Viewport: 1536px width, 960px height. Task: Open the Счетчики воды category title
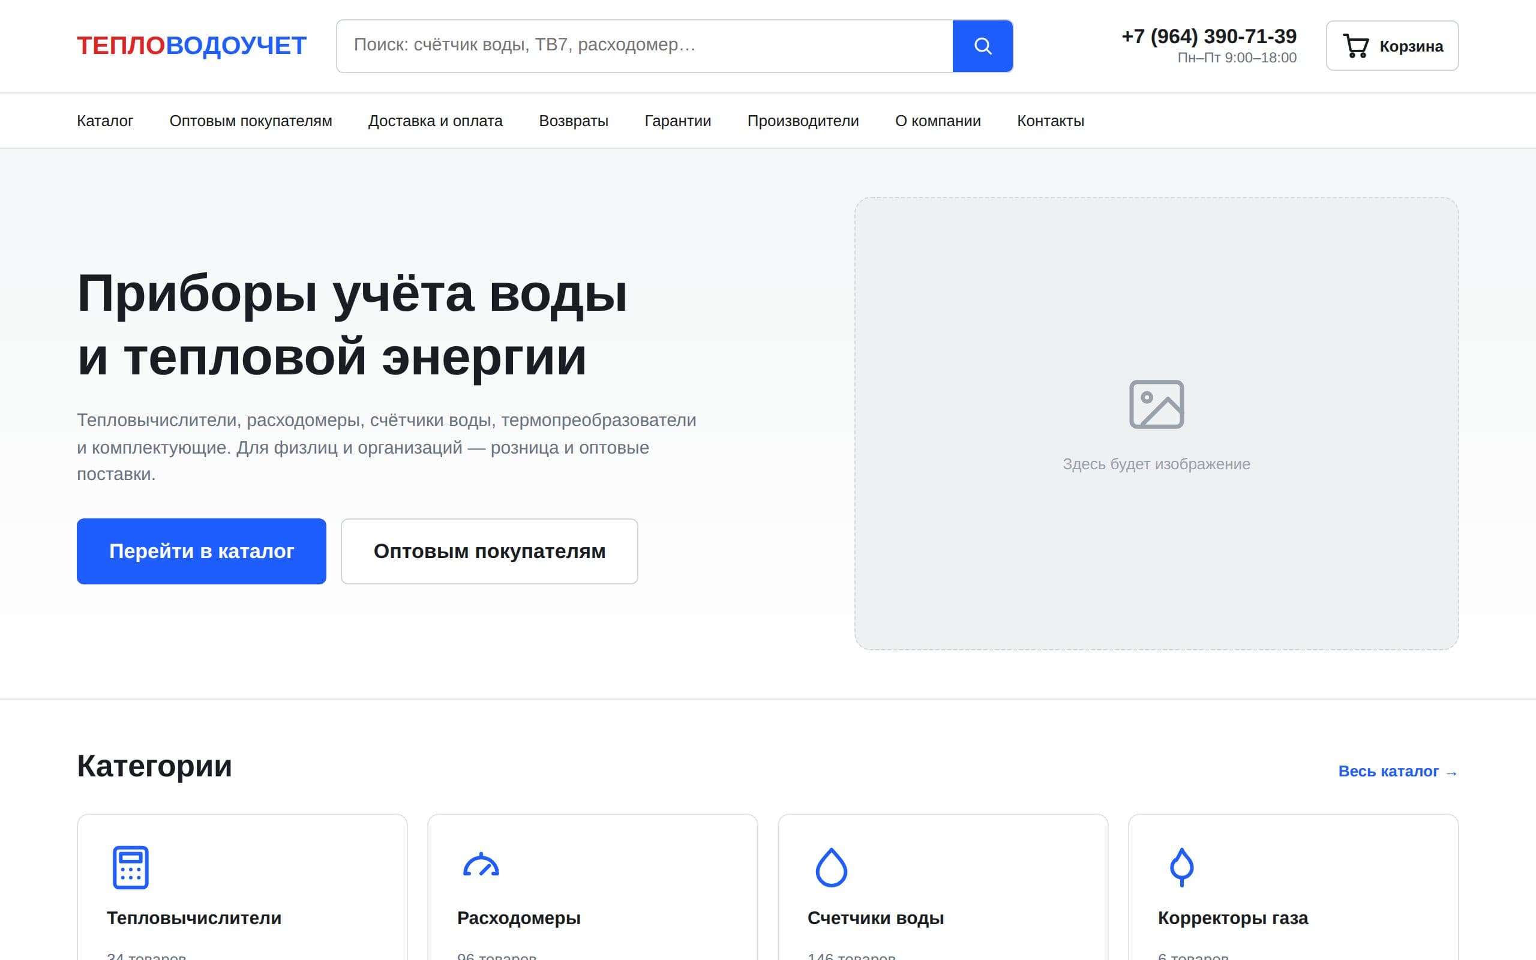pos(875,918)
